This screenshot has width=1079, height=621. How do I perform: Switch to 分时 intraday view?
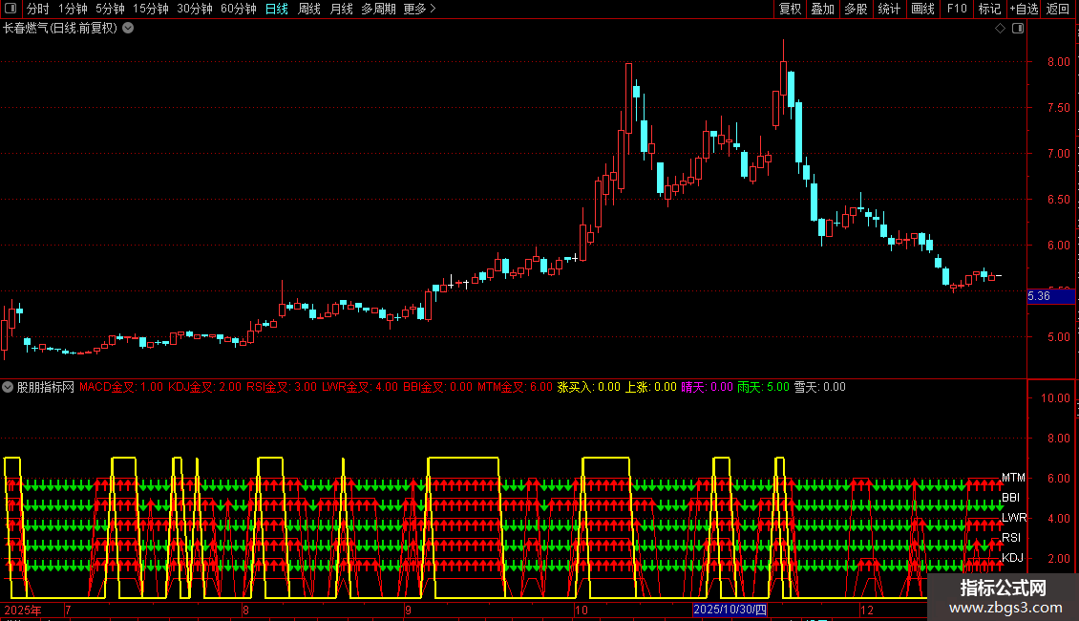point(38,9)
